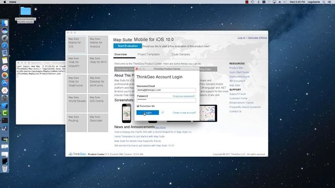Open the Support Forum link
The height and width of the screenshot is (188, 335).
click(x=238, y=94)
